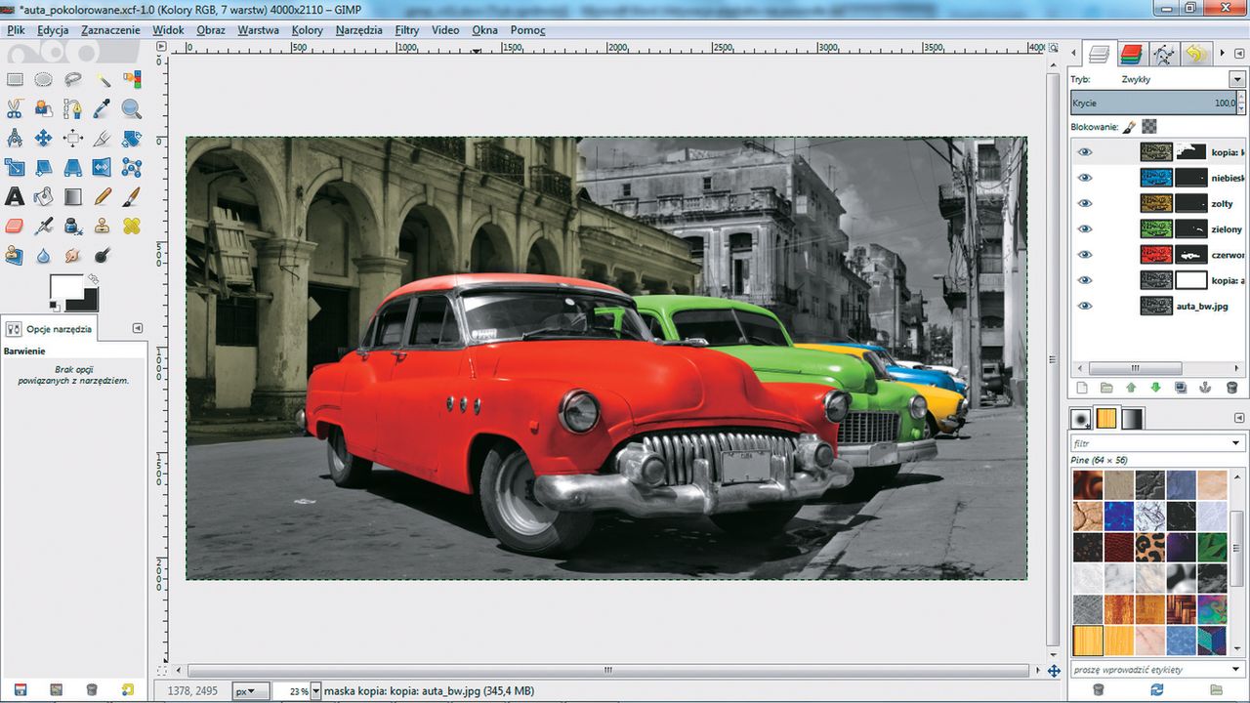1250x703 pixels.
Task: Select the Rectangle Select tool
Action: tap(15, 79)
